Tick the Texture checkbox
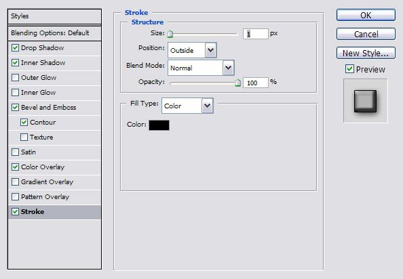This screenshot has height=279, width=403. pyautogui.click(x=24, y=137)
